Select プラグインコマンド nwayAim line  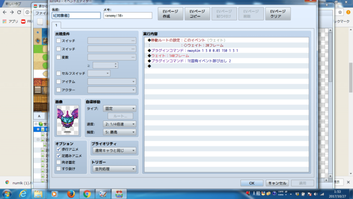pos(227,50)
